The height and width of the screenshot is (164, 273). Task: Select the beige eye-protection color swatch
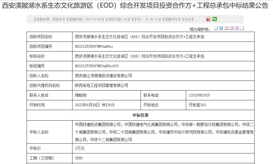[215, 28]
